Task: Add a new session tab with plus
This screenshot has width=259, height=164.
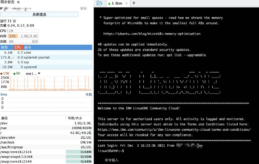Action: (x=134, y=3)
